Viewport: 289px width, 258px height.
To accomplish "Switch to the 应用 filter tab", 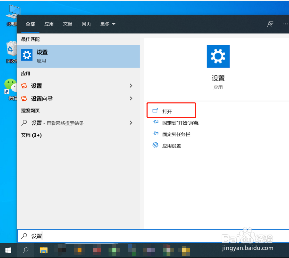I will coord(49,24).
